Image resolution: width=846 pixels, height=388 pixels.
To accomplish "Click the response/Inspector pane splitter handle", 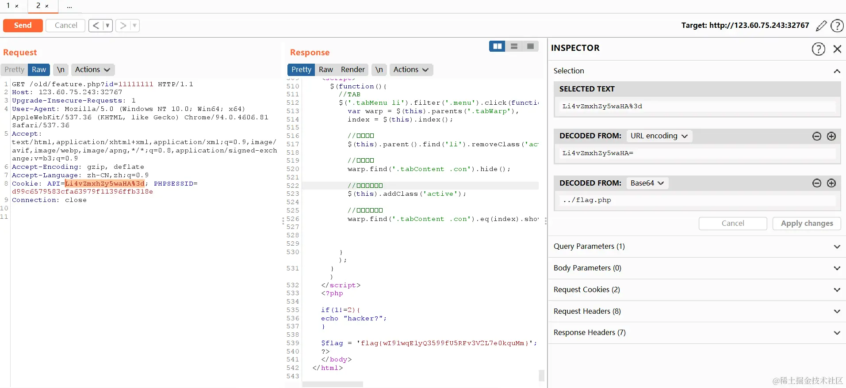I will coord(546,221).
